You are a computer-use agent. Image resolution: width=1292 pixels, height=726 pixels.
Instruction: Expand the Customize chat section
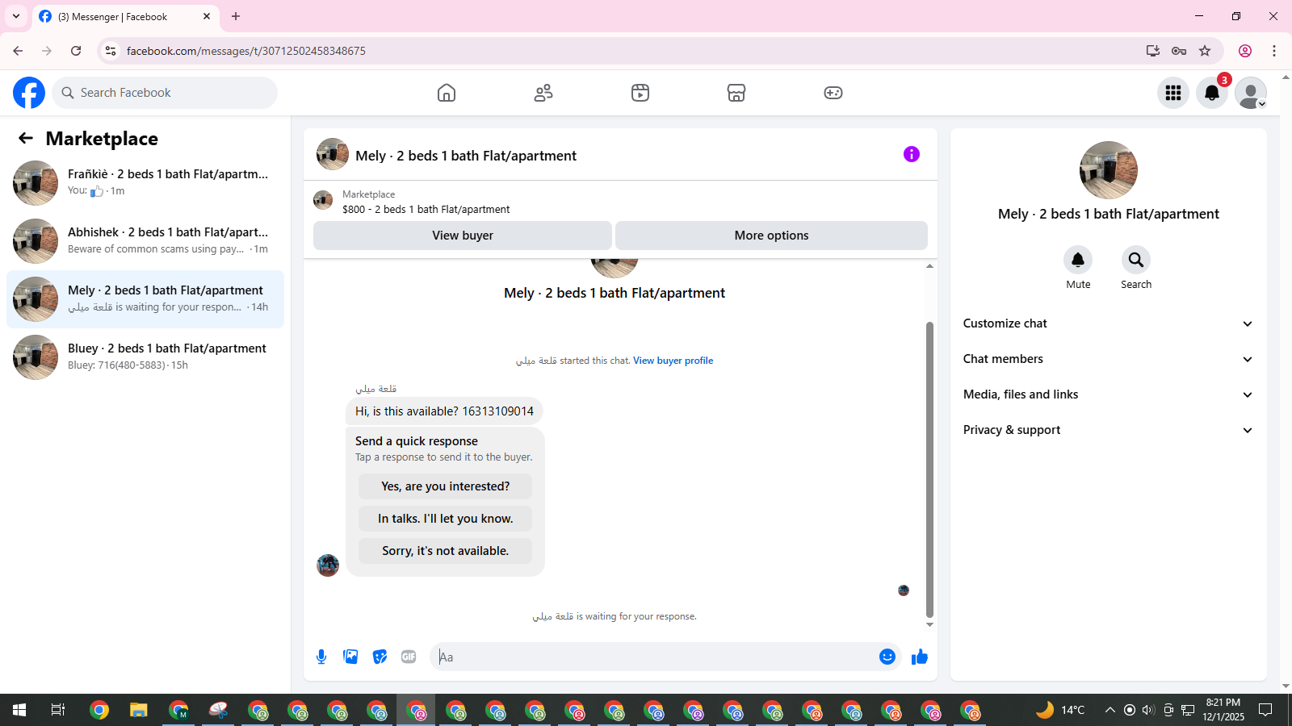[x=1108, y=323]
